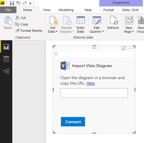This screenshot has height=143, width=144.
Task: Activate the Format Painter
Action: pos(29,31)
